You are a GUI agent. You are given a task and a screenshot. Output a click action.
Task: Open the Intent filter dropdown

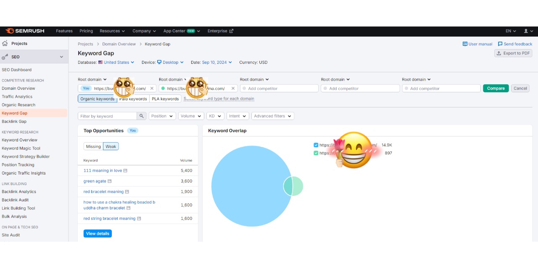click(238, 116)
